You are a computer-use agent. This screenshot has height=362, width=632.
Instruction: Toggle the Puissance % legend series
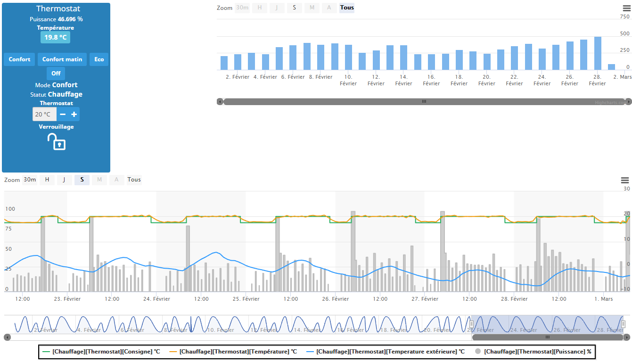coord(533,352)
